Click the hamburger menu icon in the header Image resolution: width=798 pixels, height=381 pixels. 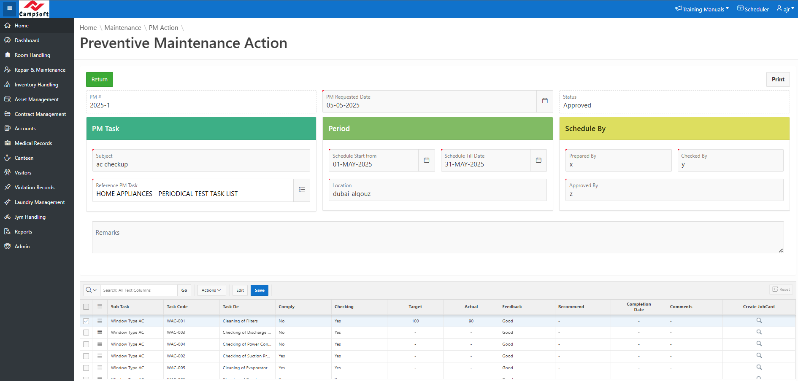point(9,8)
